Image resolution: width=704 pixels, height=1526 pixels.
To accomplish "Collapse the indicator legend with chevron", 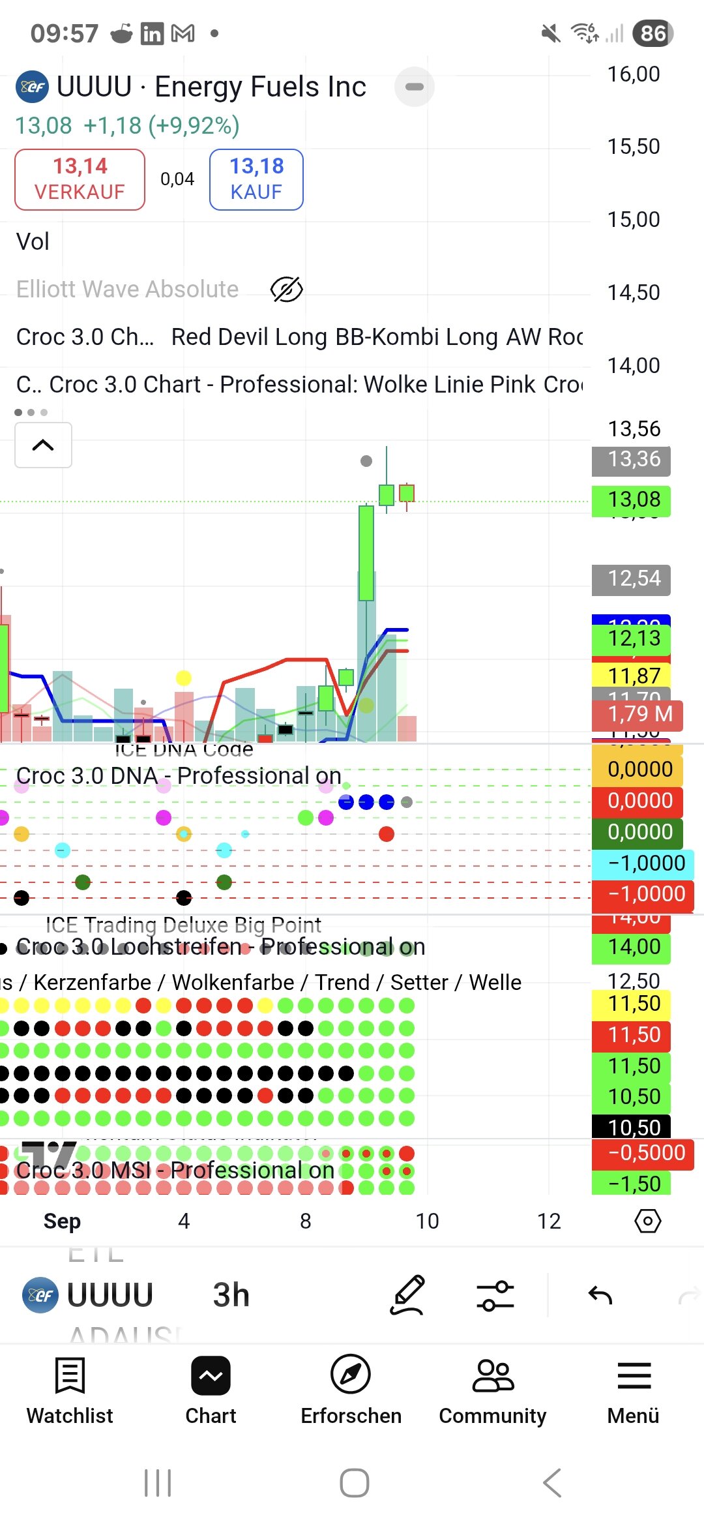I will (x=43, y=445).
